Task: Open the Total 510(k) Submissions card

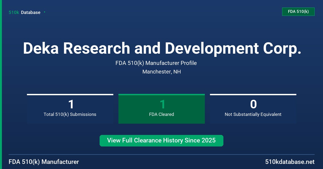Action: (x=70, y=109)
